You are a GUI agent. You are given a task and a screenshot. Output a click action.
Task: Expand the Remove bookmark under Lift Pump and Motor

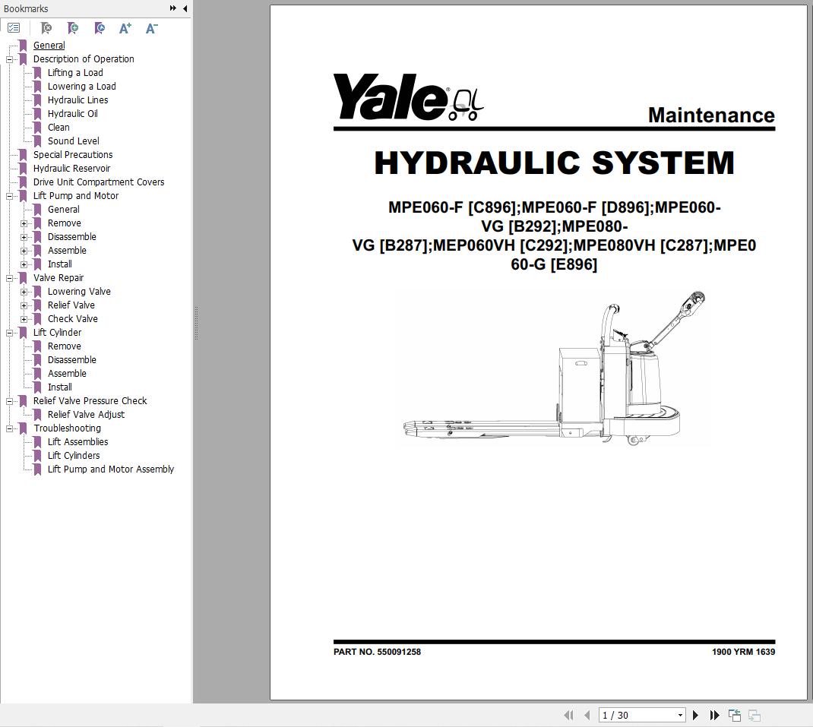pyautogui.click(x=24, y=223)
